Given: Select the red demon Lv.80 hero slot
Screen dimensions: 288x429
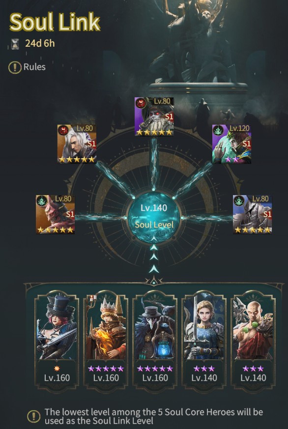Looking at the screenshot, I should coord(55,214).
